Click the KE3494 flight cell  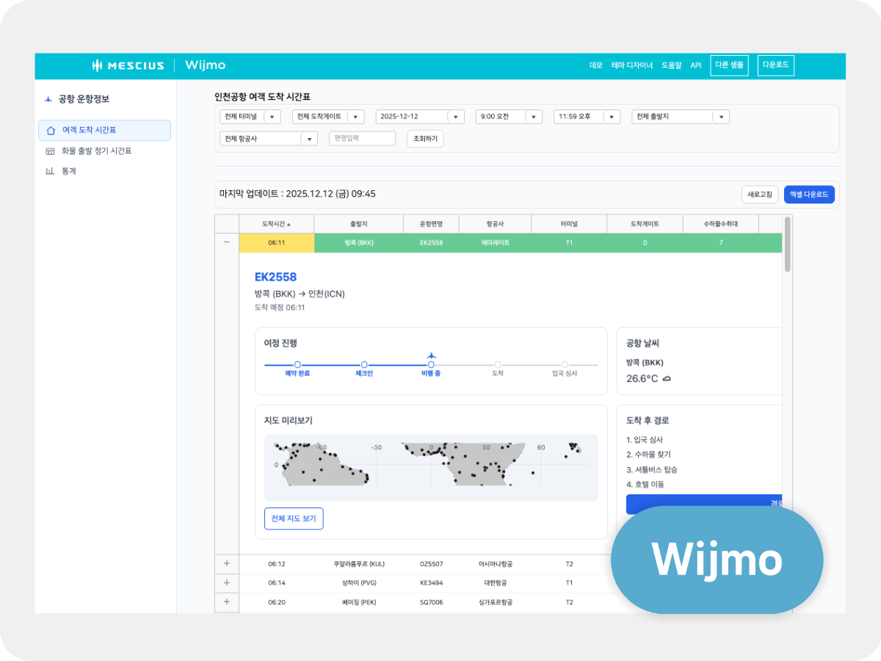431,582
